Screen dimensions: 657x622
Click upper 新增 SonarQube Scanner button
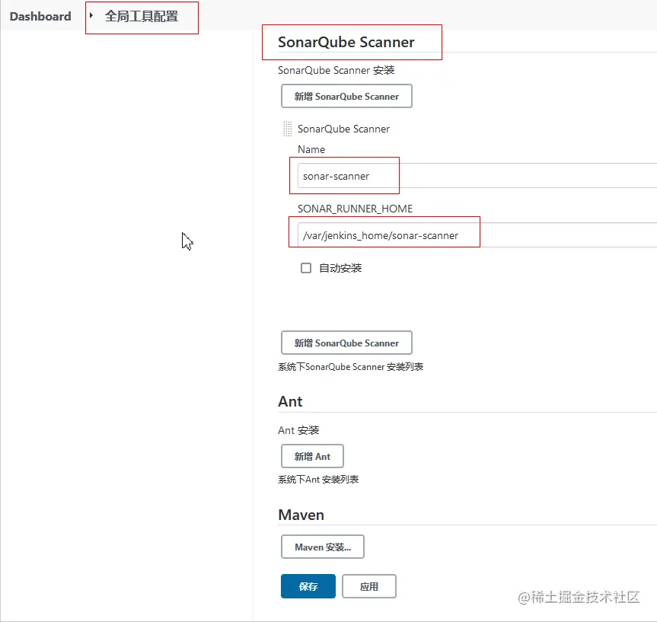pos(346,96)
